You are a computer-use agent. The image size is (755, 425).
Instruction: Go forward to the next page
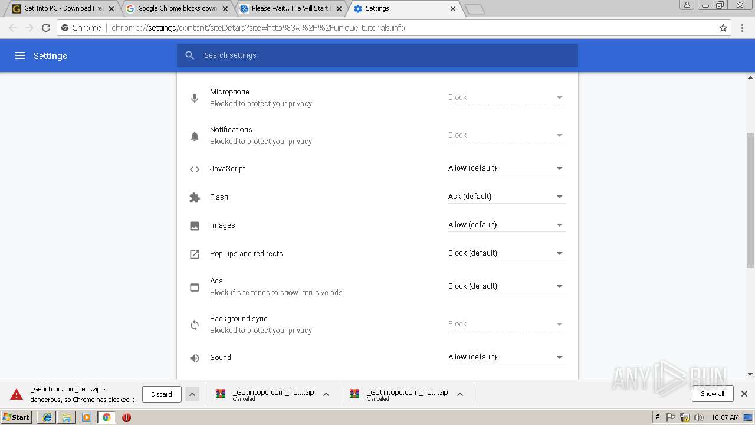point(29,28)
